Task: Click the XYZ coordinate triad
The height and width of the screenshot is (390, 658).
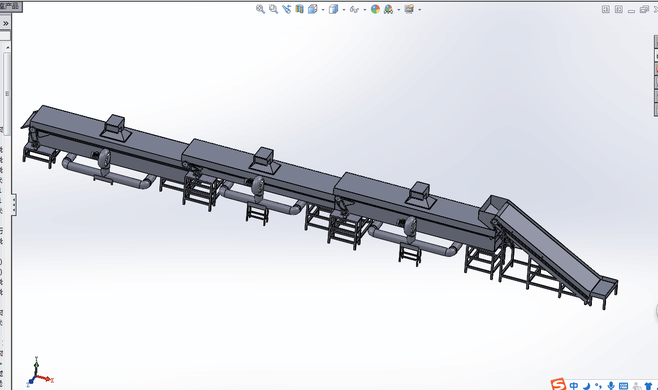Action: pyautogui.click(x=40, y=373)
